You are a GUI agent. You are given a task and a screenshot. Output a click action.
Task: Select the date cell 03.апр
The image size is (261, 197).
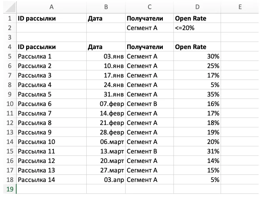[106, 180]
